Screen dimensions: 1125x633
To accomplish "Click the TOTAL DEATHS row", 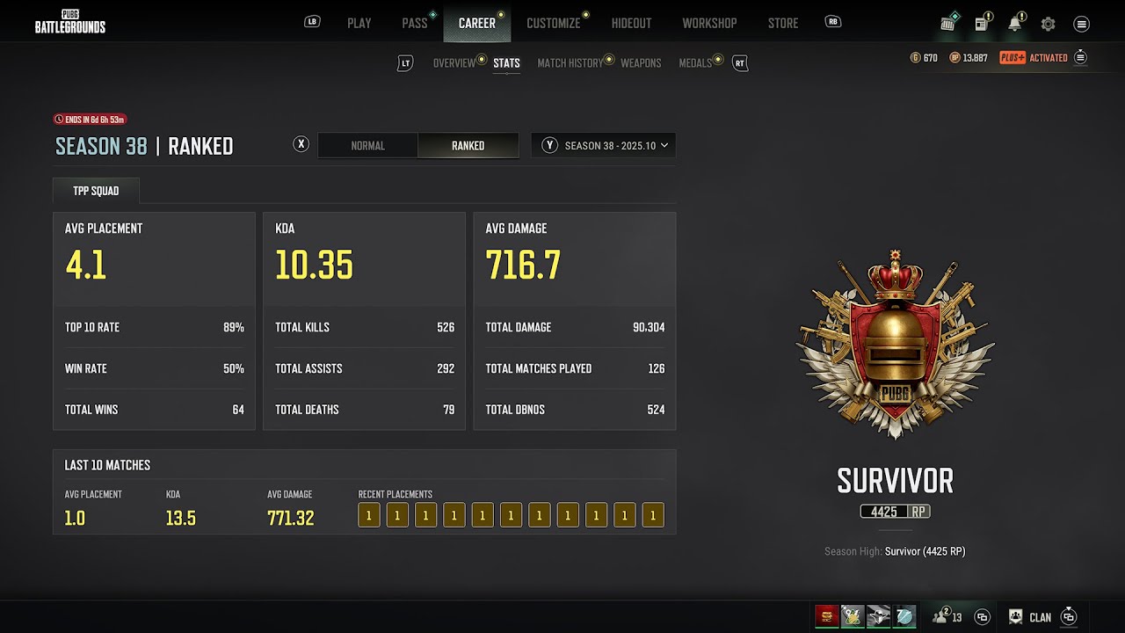I will [x=365, y=410].
